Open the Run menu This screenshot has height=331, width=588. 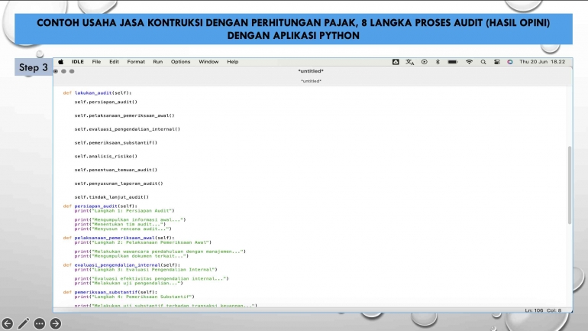coord(158,62)
